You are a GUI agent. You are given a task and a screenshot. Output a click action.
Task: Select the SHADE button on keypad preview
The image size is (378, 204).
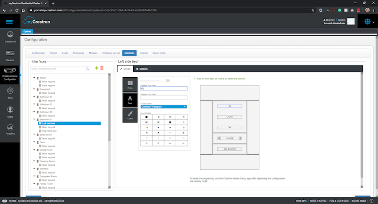tap(230, 138)
